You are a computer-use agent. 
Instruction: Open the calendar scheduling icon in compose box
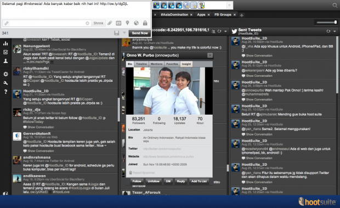(x=118, y=23)
